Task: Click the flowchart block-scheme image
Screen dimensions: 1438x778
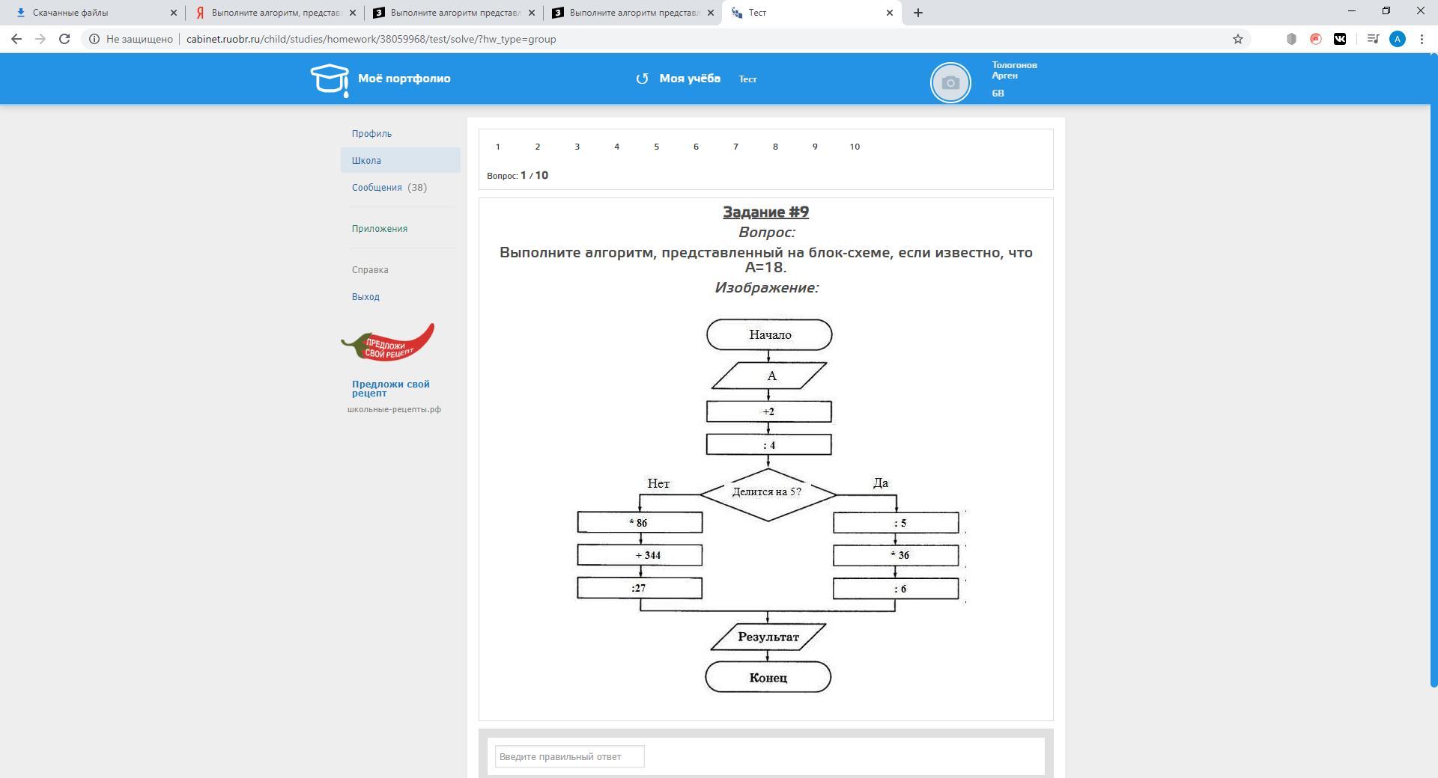Action: [769, 506]
